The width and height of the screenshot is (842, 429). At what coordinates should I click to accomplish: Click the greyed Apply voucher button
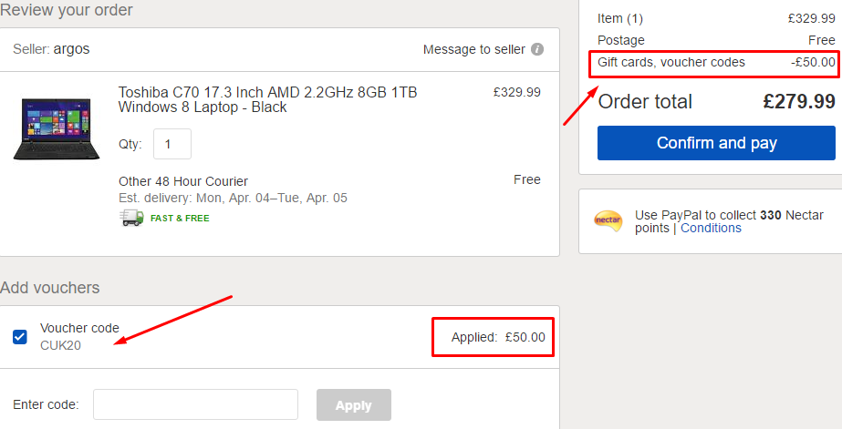[x=354, y=405]
